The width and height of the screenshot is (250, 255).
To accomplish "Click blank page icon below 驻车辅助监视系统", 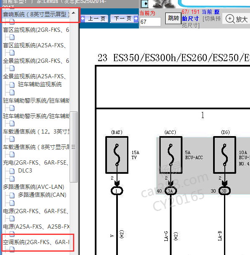I will 12,93.
